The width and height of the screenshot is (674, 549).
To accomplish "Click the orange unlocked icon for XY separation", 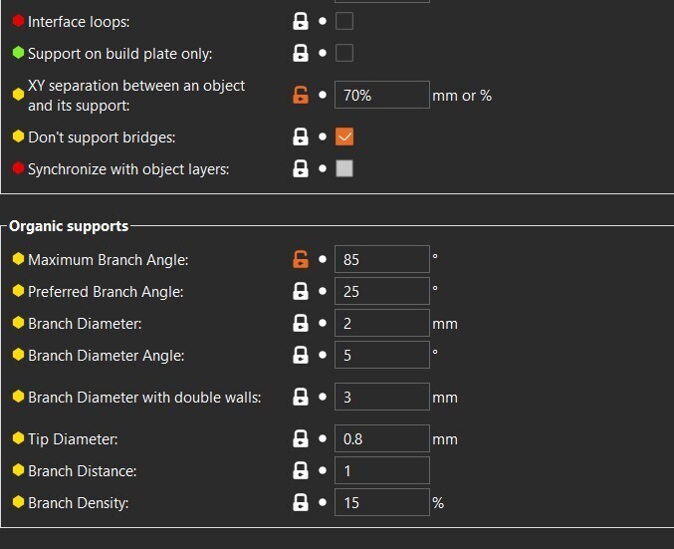I will coord(300,96).
